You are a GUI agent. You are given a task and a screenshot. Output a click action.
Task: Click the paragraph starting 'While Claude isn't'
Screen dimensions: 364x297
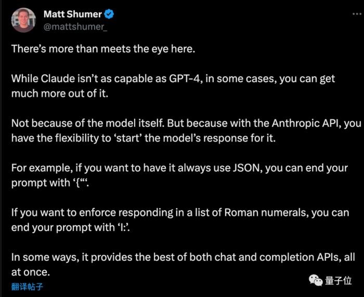pyautogui.click(x=173, y=86)
